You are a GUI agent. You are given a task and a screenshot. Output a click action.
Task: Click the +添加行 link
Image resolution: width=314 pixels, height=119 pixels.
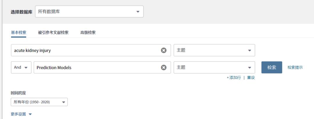[234, 78]
